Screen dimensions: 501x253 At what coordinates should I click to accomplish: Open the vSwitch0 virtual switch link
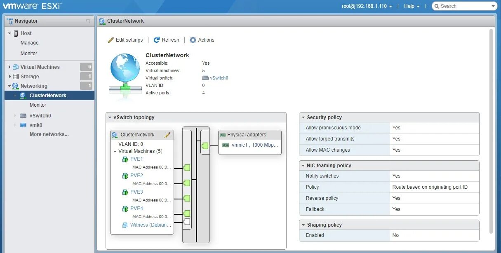[219, 78]
